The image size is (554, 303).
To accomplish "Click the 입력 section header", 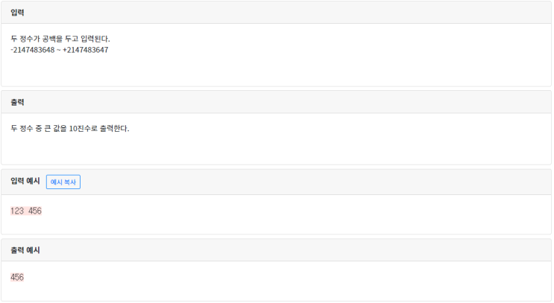I will click(17, 13).
